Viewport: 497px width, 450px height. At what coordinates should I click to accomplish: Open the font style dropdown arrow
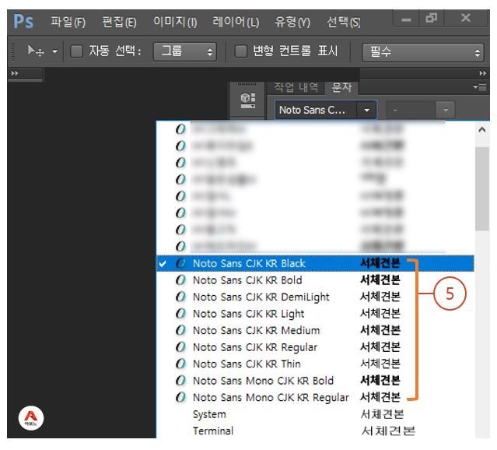tap(446, 110)
